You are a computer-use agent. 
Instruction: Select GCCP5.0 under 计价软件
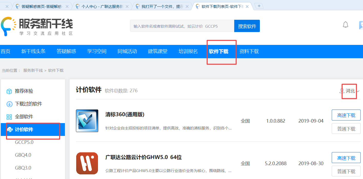click(24, 142)
